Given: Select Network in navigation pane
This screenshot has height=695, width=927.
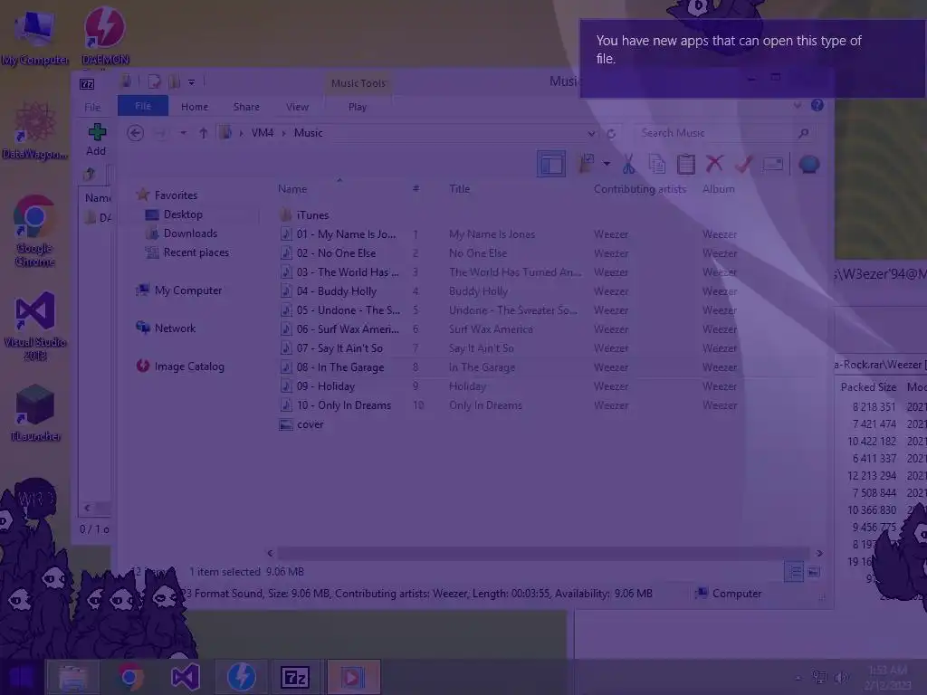Looking at the screenshot, I should (x=175, y=328).
